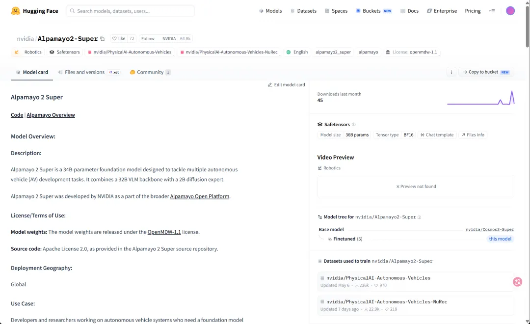530x324 pixels.
Task: Open nvidia/PhysicalAI-Autonomous-Vehicles dataset card
Action: pyautogui.click(x=416, y=281)
